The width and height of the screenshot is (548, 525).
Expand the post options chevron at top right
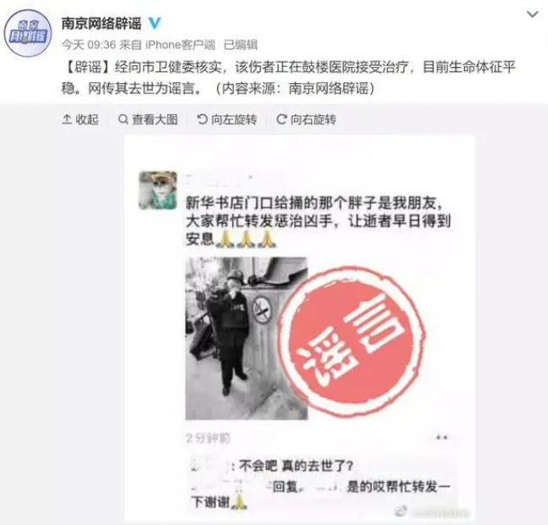[532, 14]
